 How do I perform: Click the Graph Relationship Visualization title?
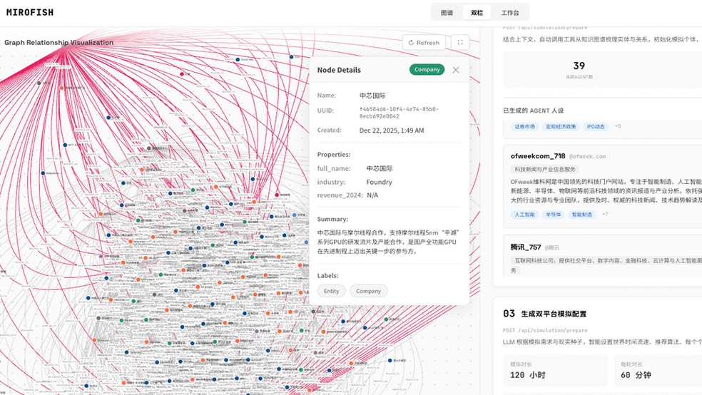point(58,43)
